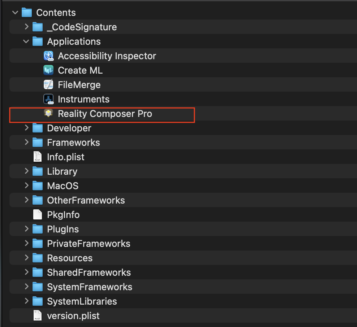Click the Frameworks folder icon

pyautogui.click(x=38, y=142)
